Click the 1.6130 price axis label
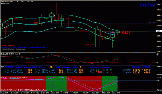The height and width of the screenshot is (94, 162). click(159, 41)
